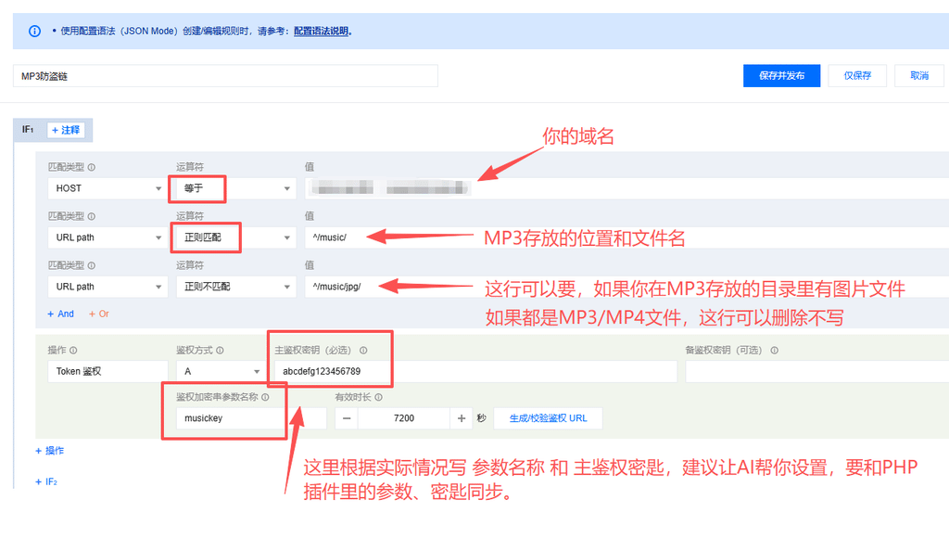This screenshot has height=538, width=949.
Task: Click the info icon next to 备鉴权密钥
Action: pyautogui.click(x=774, y=351)
